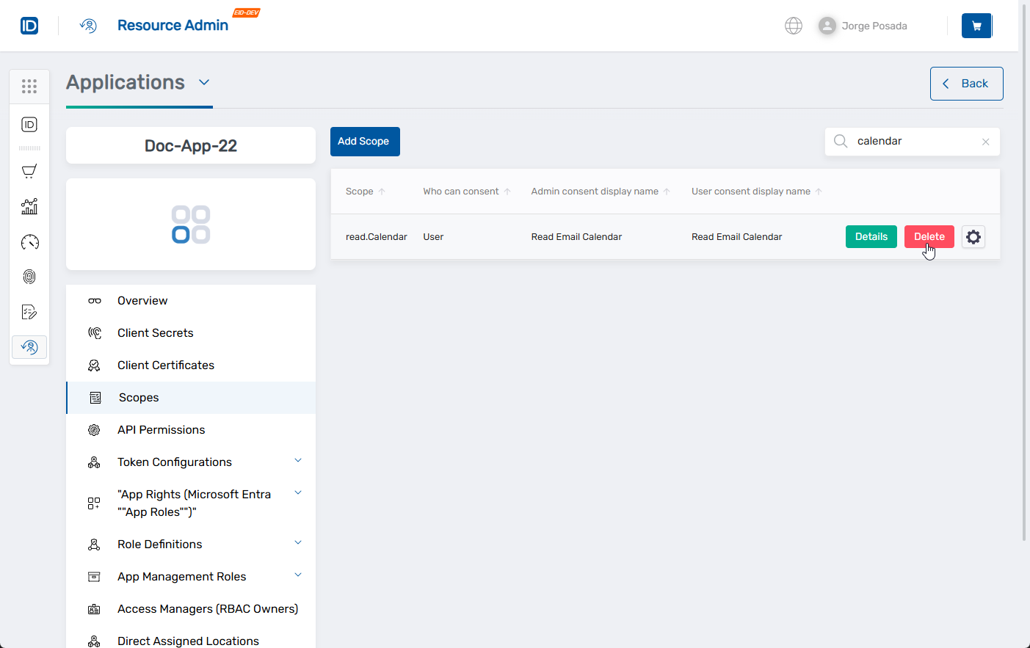This screenshot has width=1030, height=648.
Task: Clear the calendar search text with X
Action: [x=985, y=142]
